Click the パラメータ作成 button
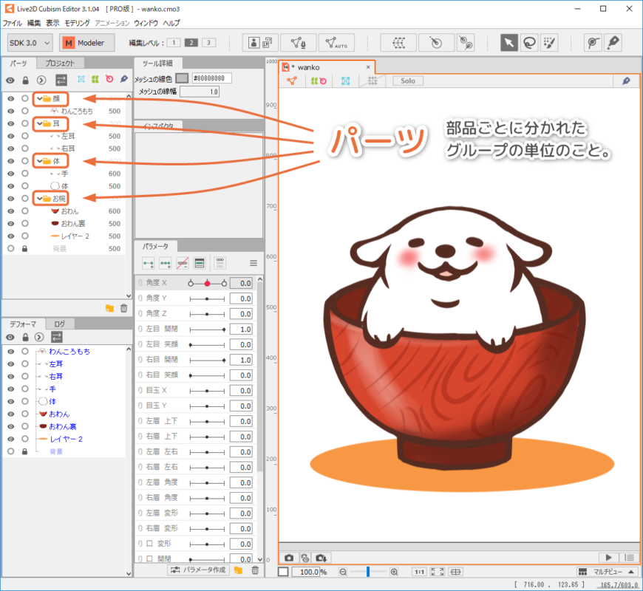This screenshot has width=643, height=591. coord(199,570)
